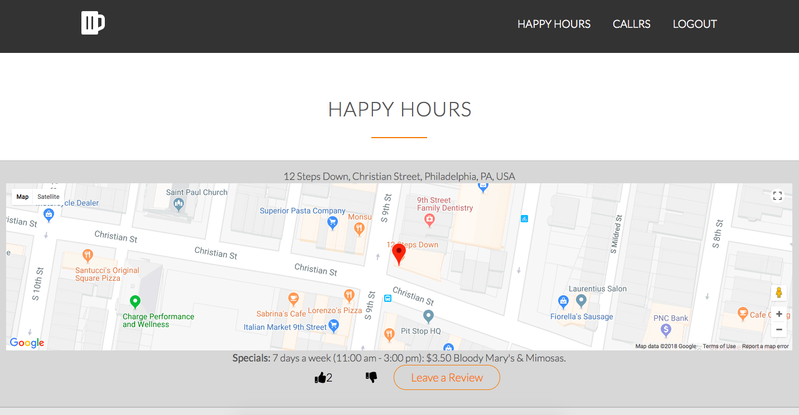The image size is (799, 415).
Task: Click the 12 Steps Down map label
Action: coord(413,245)
